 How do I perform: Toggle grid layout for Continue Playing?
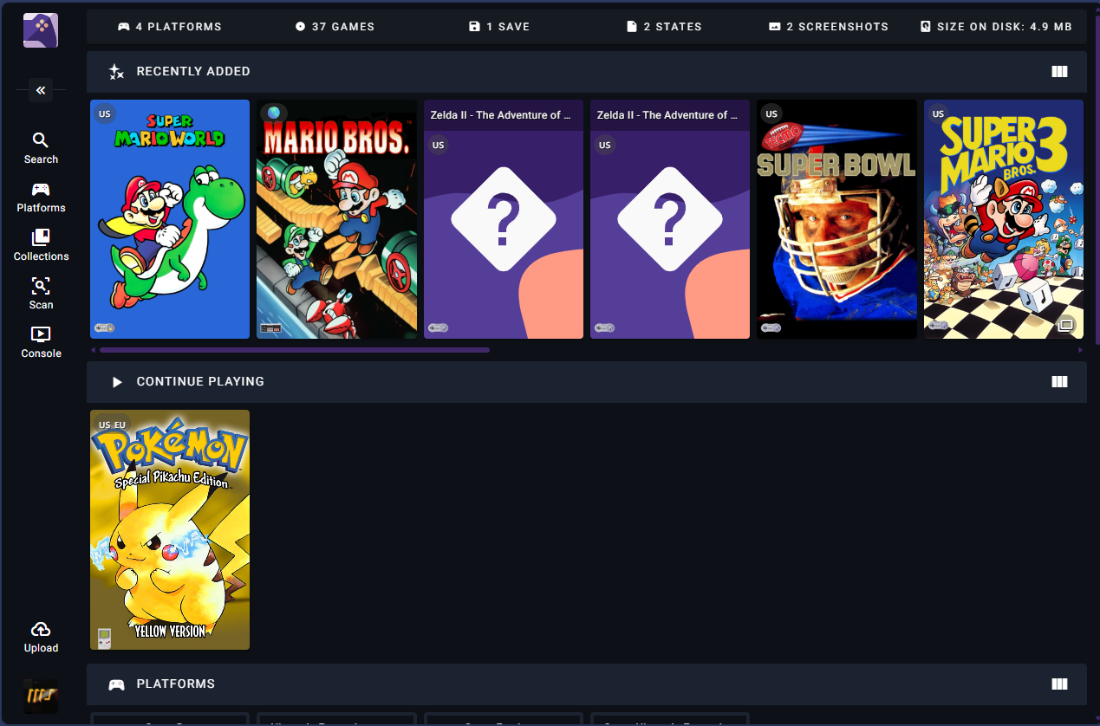coord(1059,381)
